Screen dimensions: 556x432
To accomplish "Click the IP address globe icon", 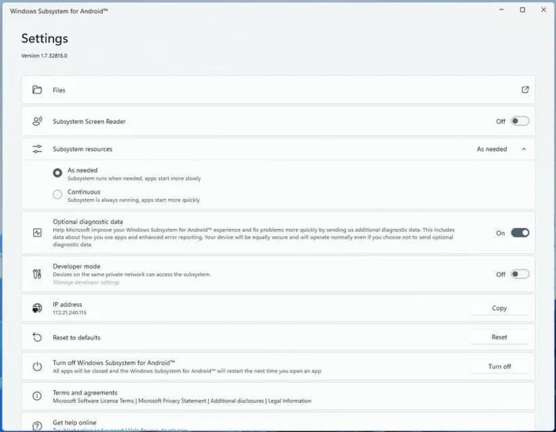I will coord(37,308).
